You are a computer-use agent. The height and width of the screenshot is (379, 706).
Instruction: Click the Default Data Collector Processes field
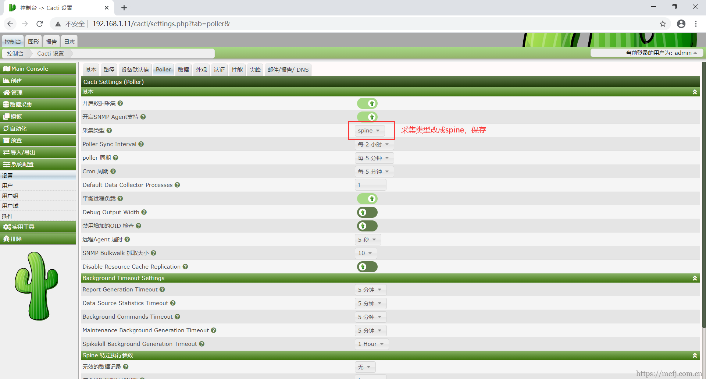(370, 185)
